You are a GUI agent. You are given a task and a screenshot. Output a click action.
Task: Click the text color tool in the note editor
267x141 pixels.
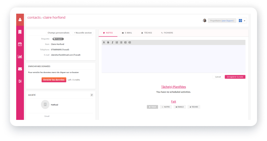click(104, 42)
